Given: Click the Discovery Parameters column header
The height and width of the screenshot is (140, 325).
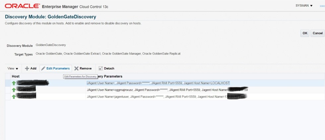Looking at the screenshot, I should tap(205, 76).
